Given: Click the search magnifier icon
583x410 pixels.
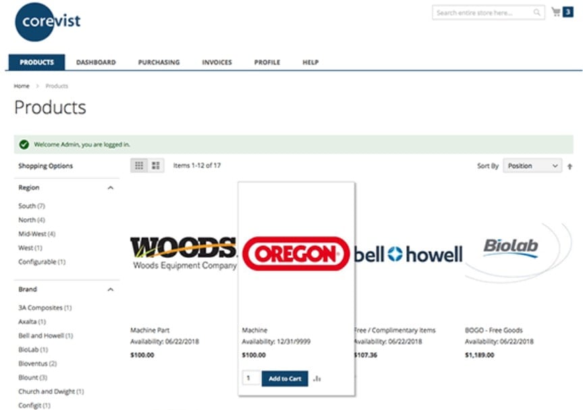Looking at the screenshot, I should (536, 13).
